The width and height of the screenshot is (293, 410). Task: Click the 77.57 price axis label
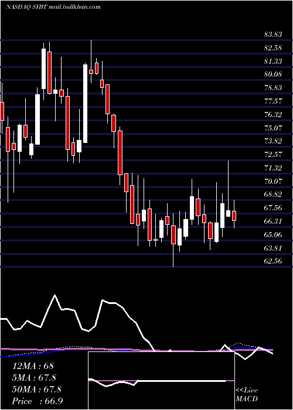(x=273, y=101)
